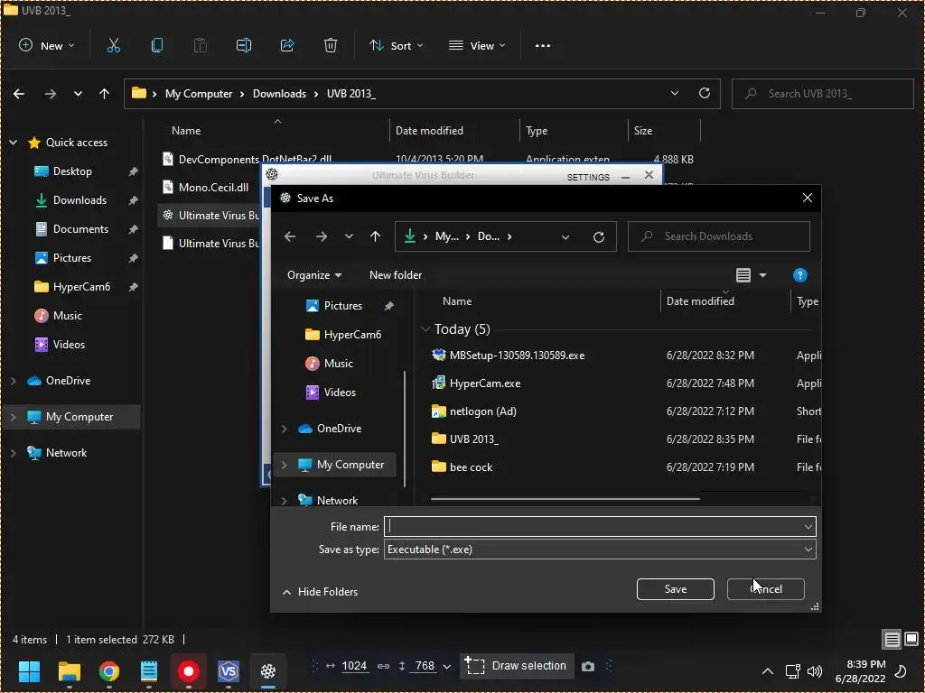Click the Ultimate Virus Builder taskbar icon
The image size is (925, 693).
(267, 670)
